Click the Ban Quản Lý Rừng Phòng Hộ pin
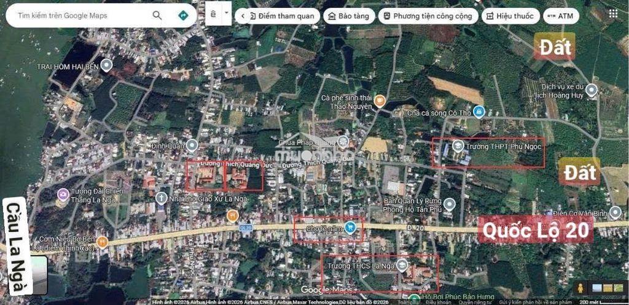 (x=449, y=204)
